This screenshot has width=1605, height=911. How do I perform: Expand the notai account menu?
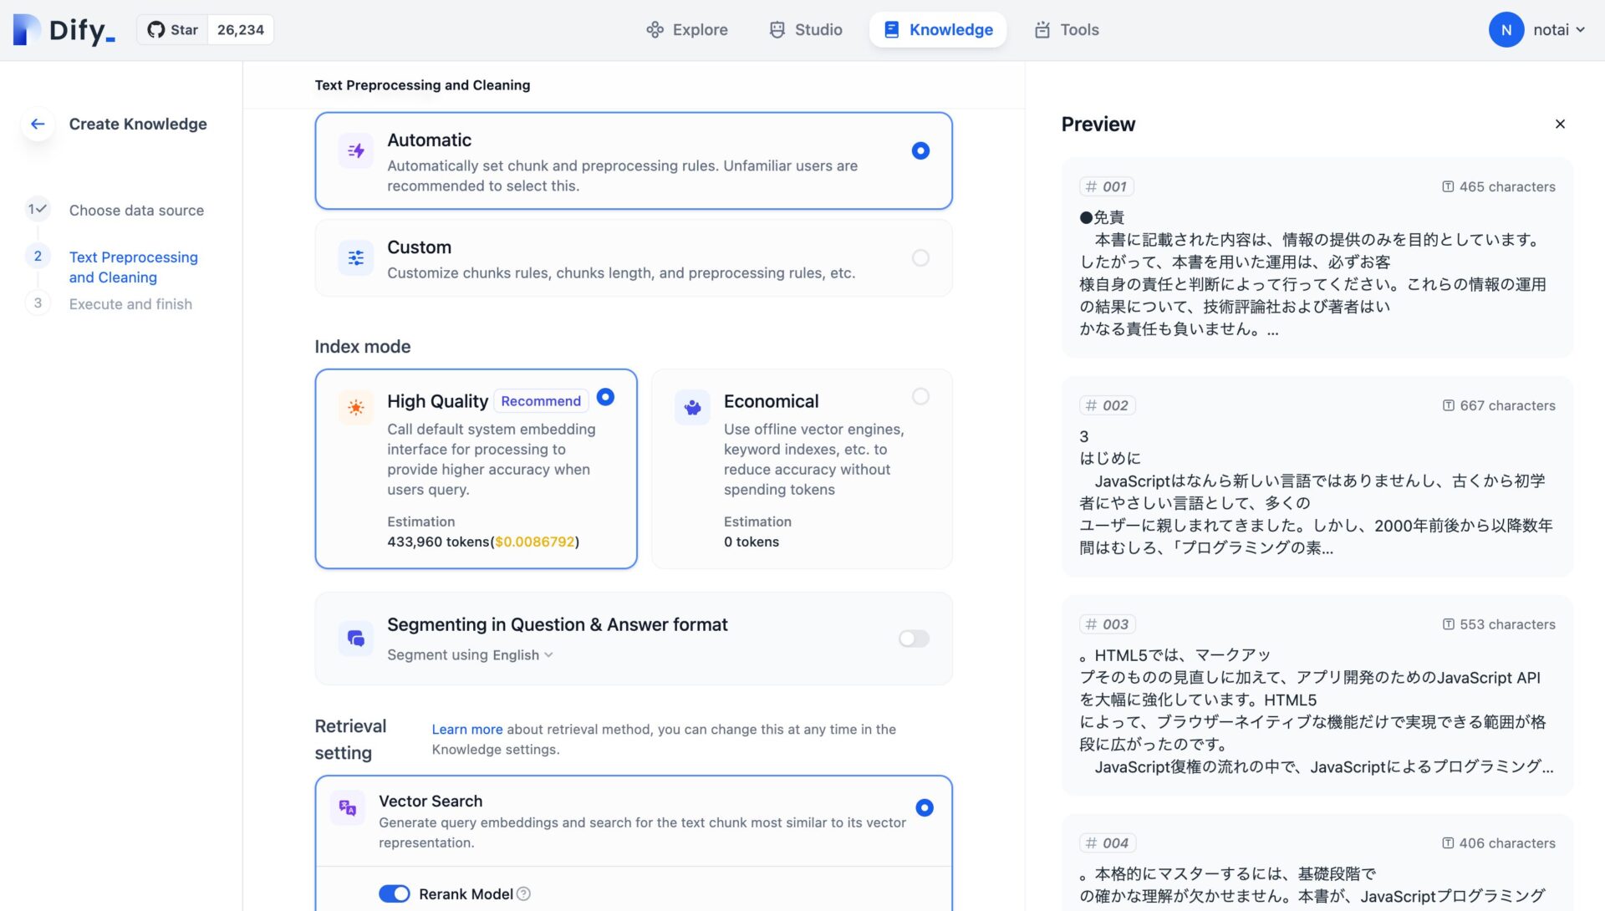pyautogui.click(x=1558, y=30)
